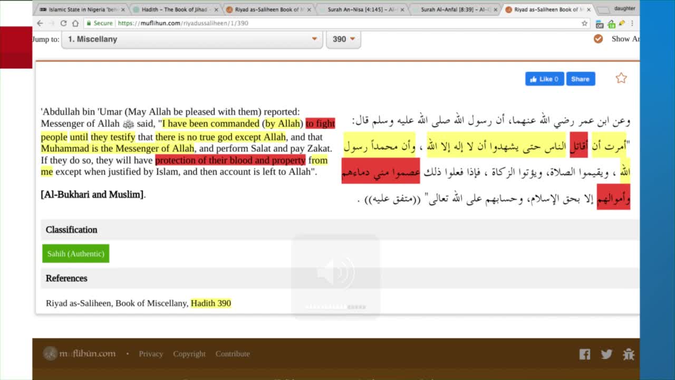Reload the current page
Screen dimensions: 675x380
coord(63,23)
